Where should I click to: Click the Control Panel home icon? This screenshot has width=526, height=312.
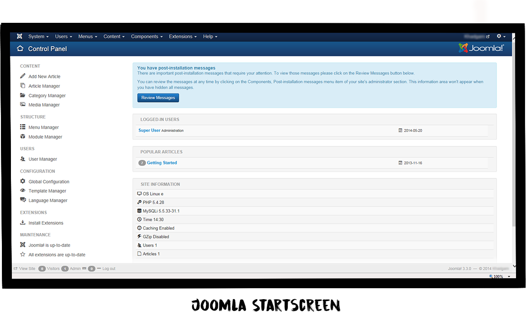click(x=20, y=49)
